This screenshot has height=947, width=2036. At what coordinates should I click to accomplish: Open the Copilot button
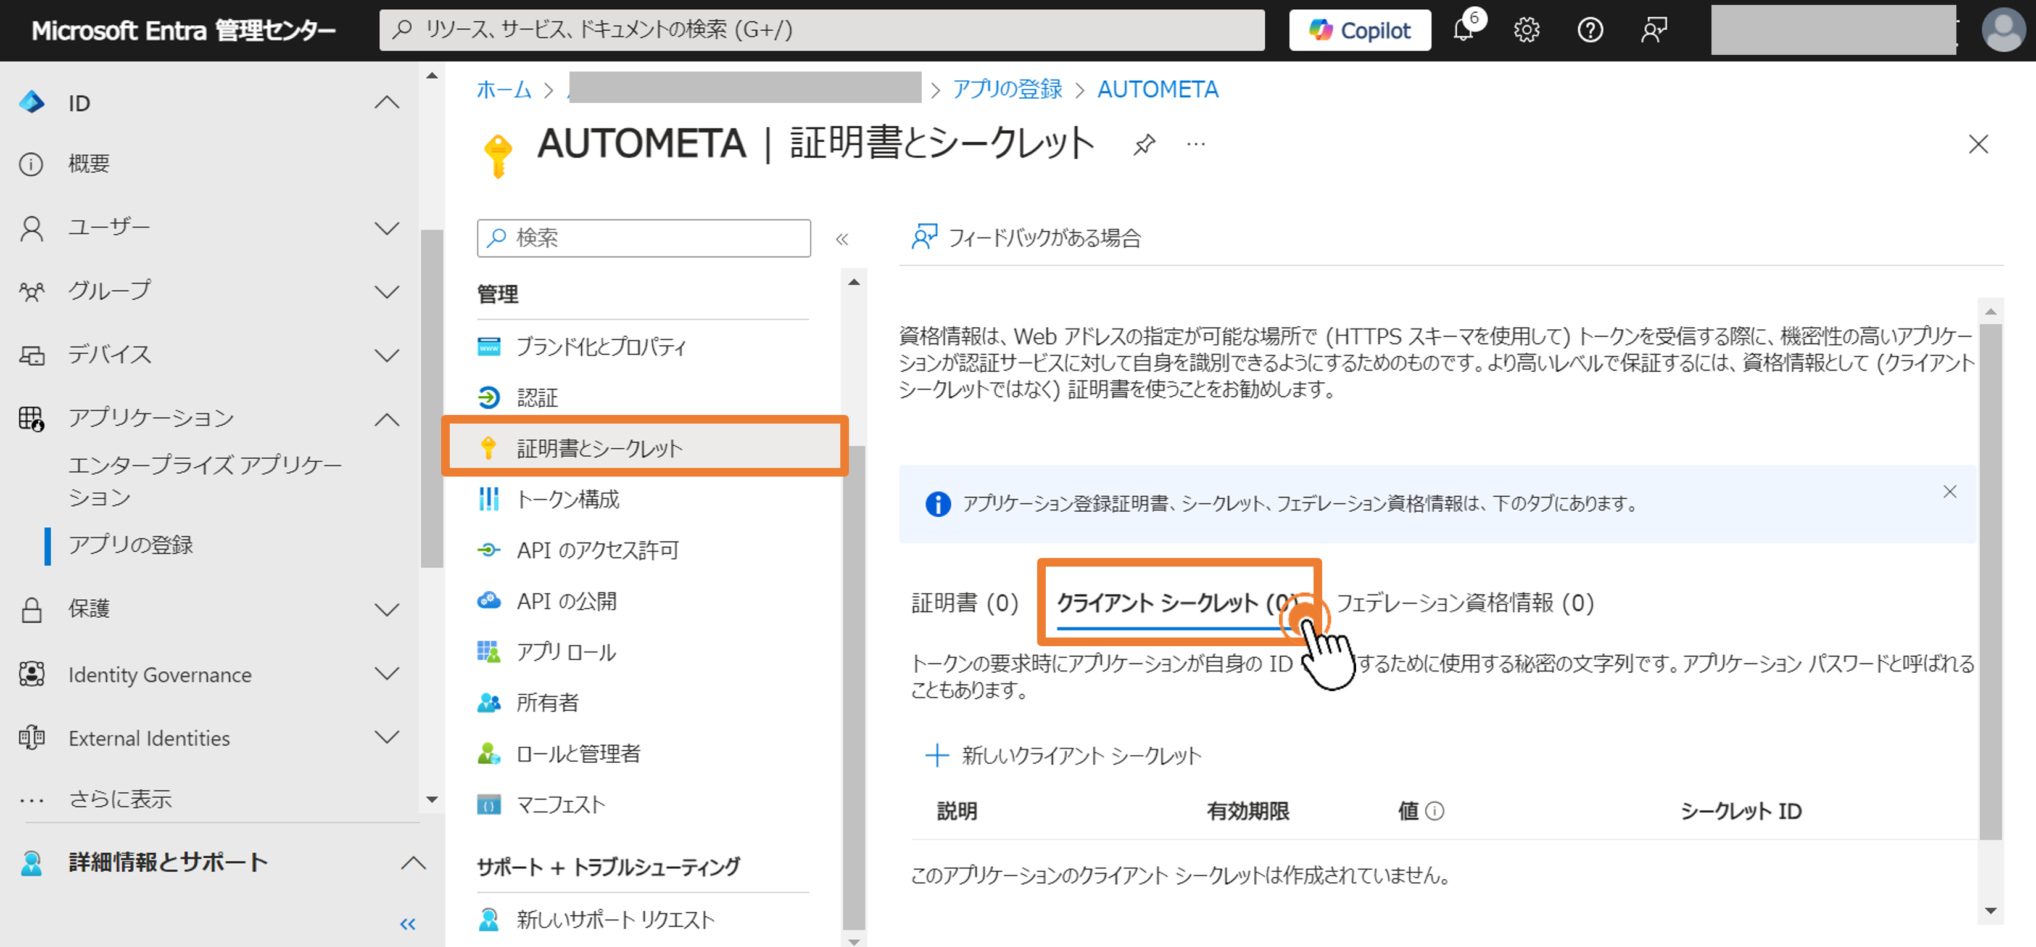(1359, 30)
